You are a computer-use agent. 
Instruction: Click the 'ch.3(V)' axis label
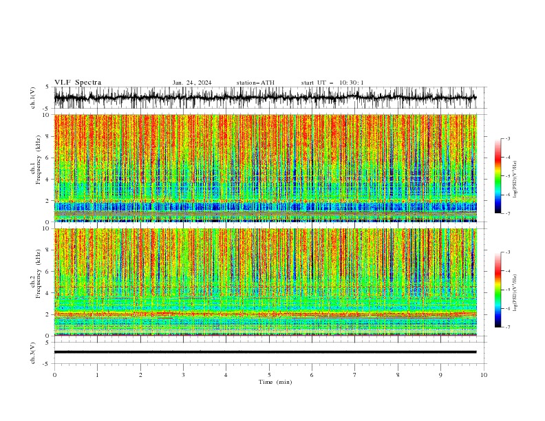click(x=33, y=353)
